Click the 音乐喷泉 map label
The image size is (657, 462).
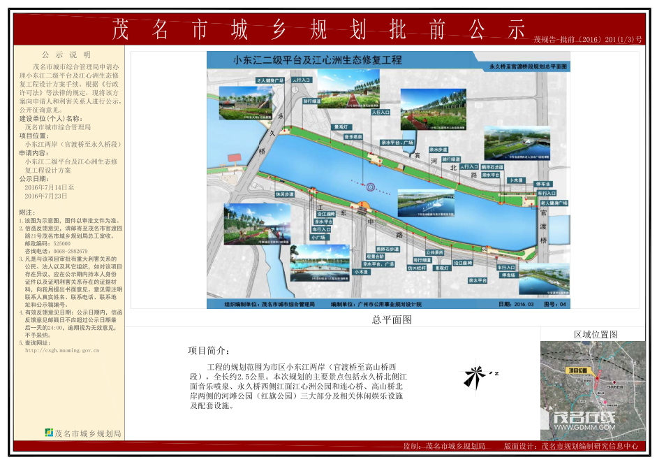click(353, 137)
